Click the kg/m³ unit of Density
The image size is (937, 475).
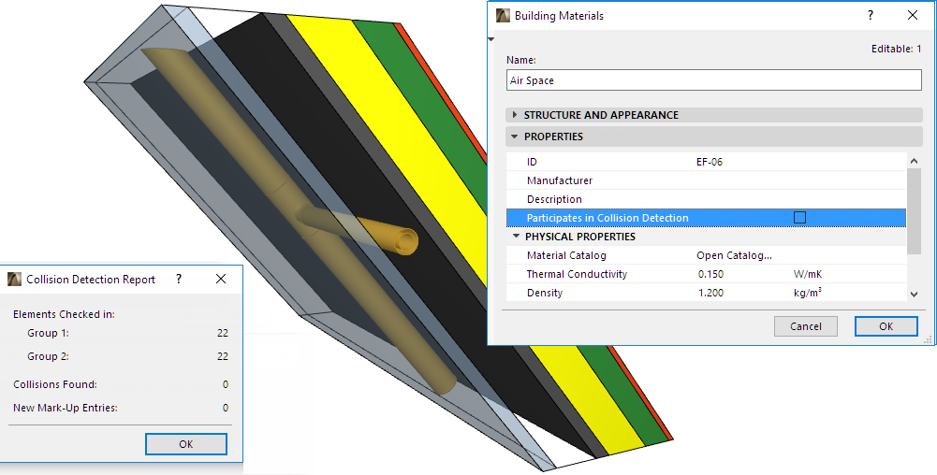pyautogui.click(x=807, y=293)
